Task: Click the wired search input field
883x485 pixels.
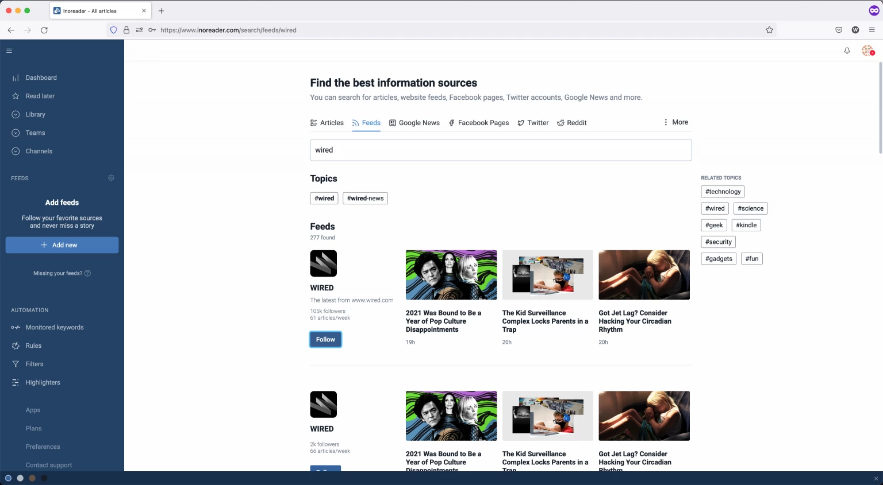Action: pyautogui.click(x=500, y=150)
